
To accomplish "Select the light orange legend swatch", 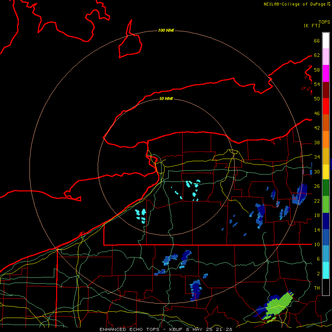I will coord(326,139).
